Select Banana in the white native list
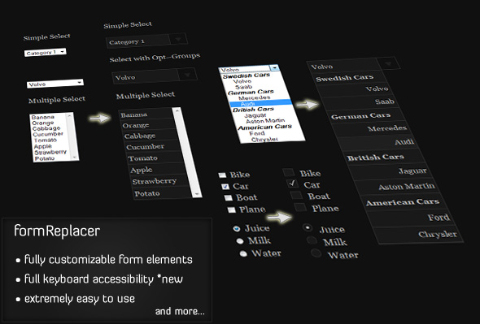This screenshot has width=480, height=324. pos(42,117)
